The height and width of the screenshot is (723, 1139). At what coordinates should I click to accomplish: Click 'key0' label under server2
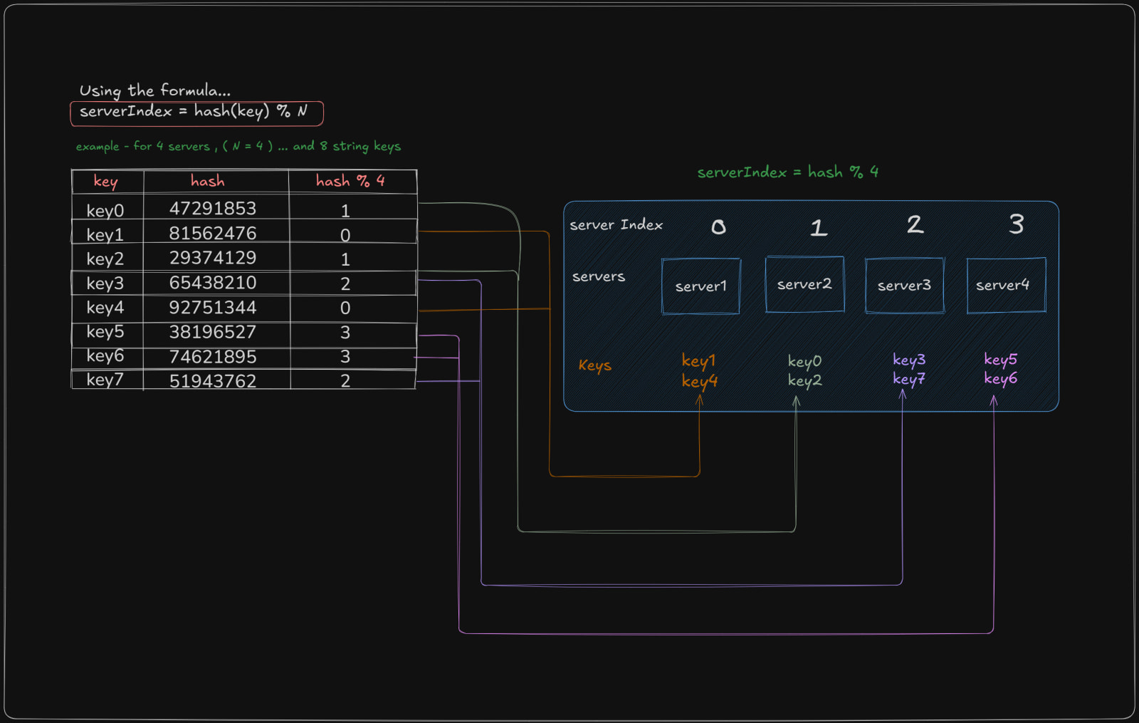tap(805, 361)
